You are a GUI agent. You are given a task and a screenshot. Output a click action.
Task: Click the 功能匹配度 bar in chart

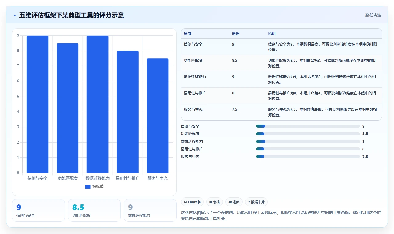click(67, 108)
